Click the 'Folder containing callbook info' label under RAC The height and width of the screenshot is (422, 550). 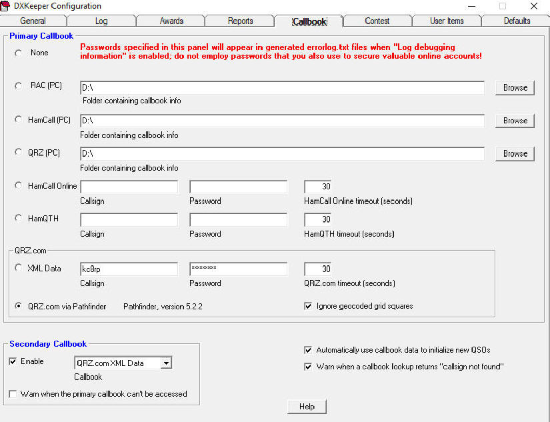point(132,101)
